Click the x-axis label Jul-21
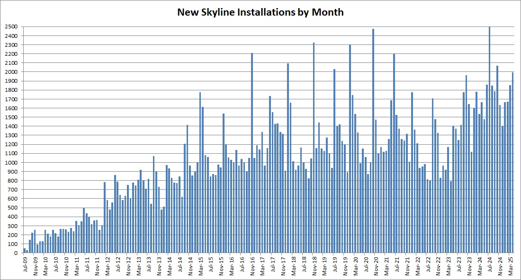 tap(397, 264)
